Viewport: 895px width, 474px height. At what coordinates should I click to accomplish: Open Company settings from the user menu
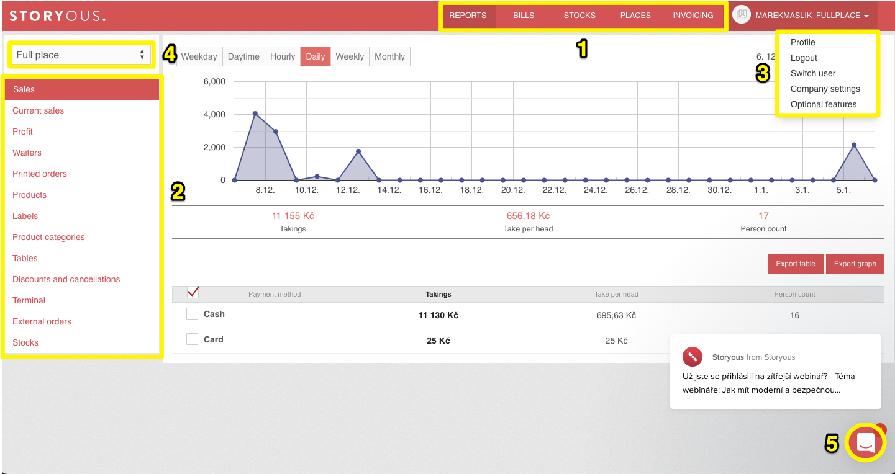(825, 89)
